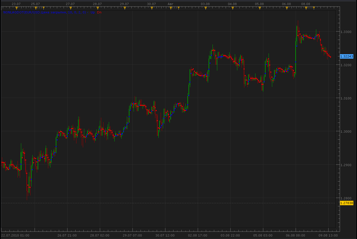
Task: Select the '28.07 02:00' time axis label
Action: tap(100, 235)
